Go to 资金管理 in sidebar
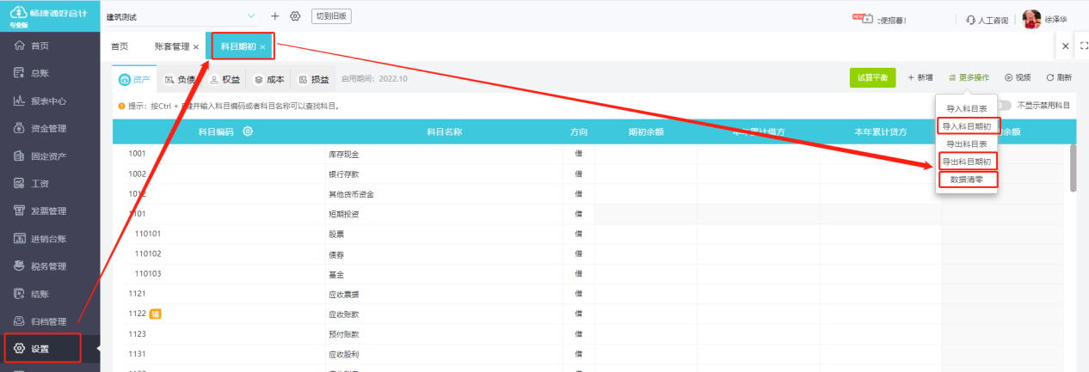Screen dimensions: 1089x372 click(x=47, y=128)
